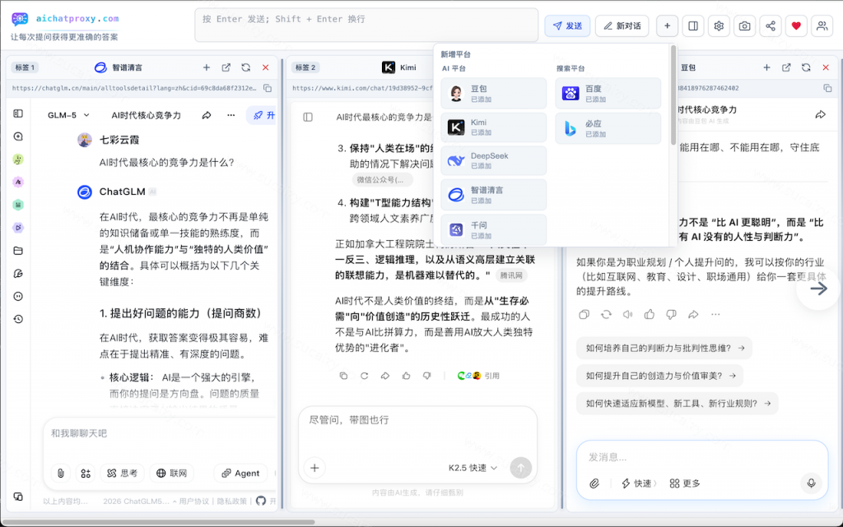
Task: Toggle the Kimi sidebar icon
Action: [308, 117]
